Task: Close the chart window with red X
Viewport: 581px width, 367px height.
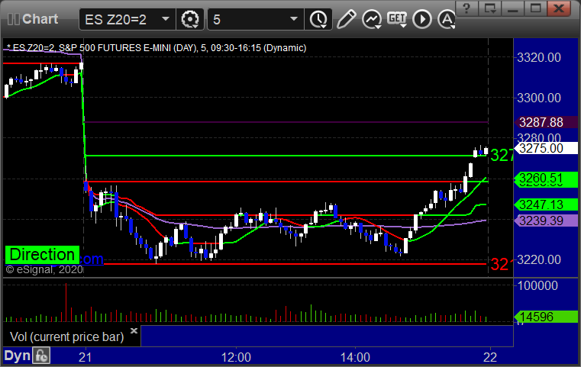Action: [559, 8]
